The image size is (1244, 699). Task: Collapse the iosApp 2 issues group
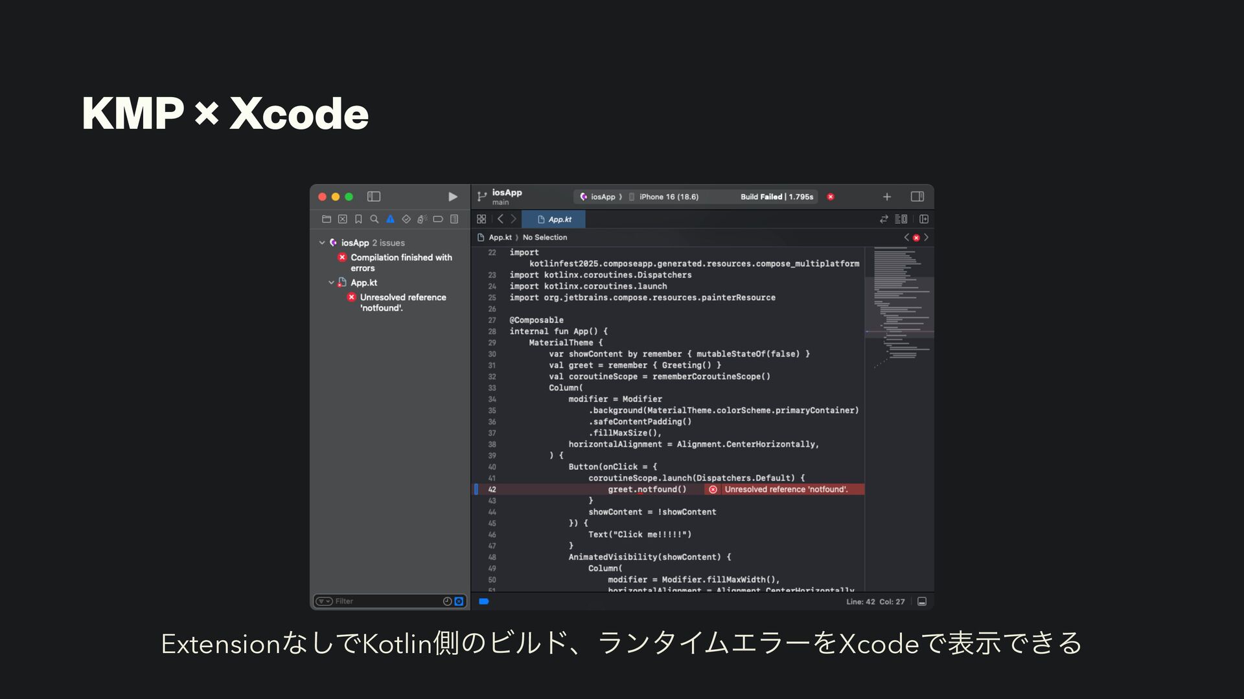pyautogui.click(x=322, y=243)
